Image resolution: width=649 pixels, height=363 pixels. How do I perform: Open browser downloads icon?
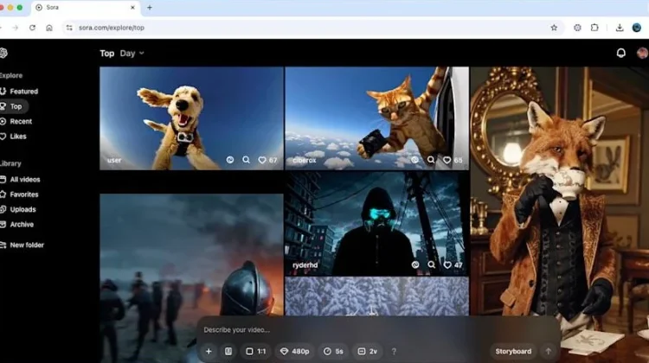pos(620,28)
